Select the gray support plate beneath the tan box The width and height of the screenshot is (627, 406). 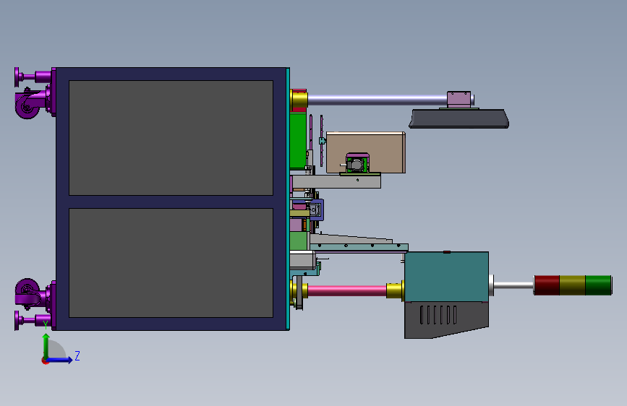tap(336, 182)
